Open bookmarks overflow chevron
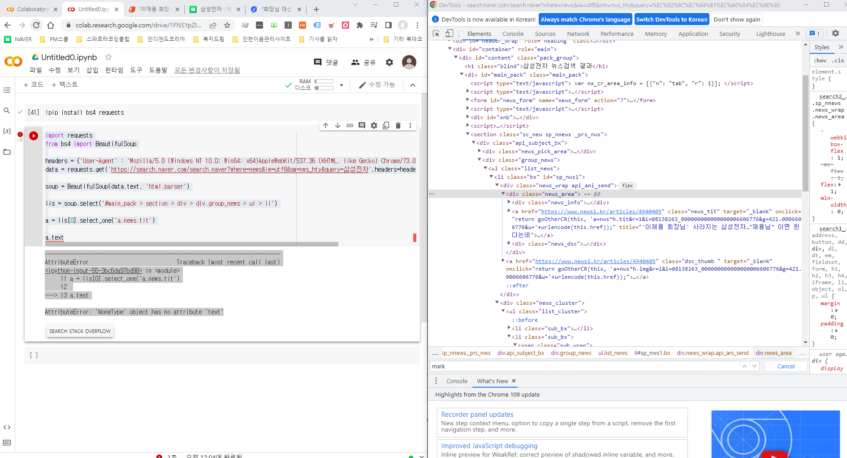Screen dimensions: 847x458 [372, 39]
